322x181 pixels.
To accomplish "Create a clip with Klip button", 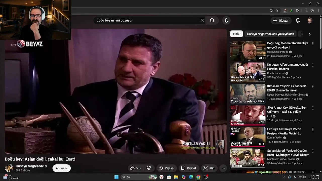I will pyautogui.click(x=209, y=168).
